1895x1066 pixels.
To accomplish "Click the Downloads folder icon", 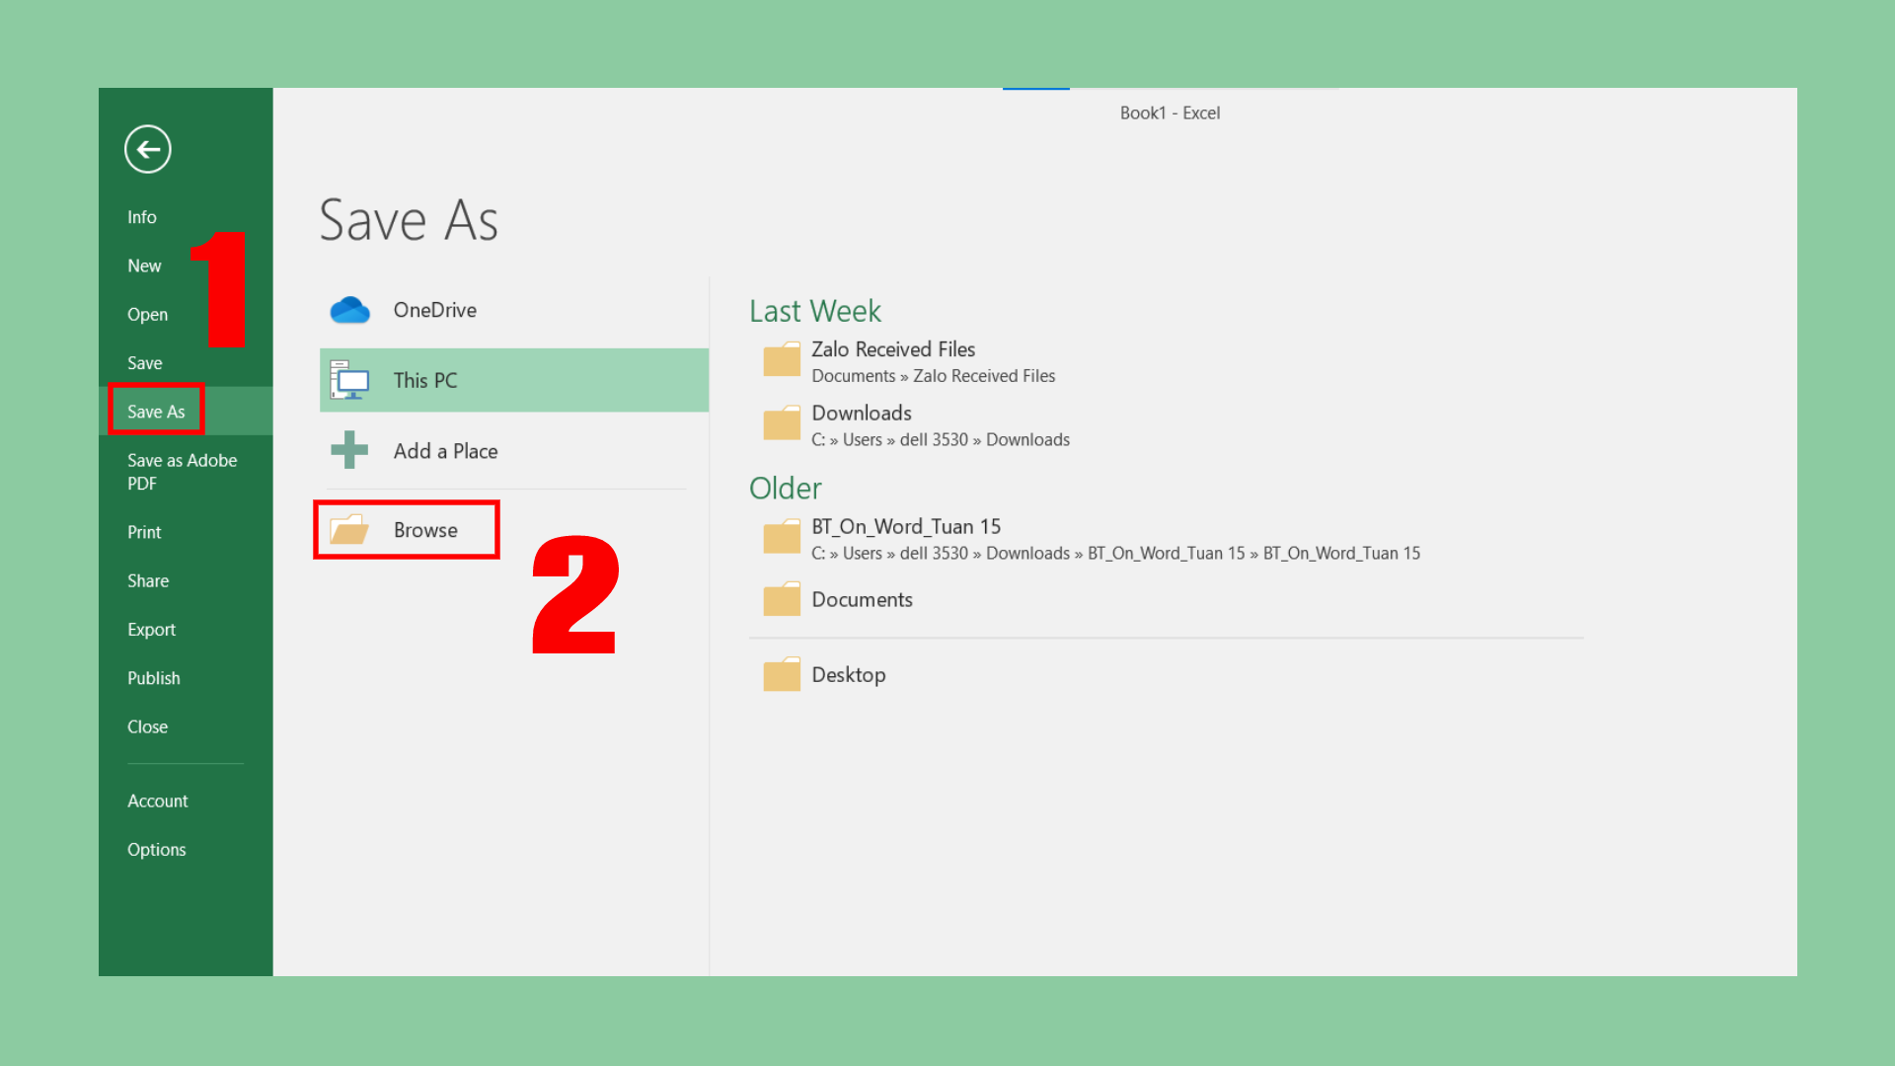I will pyautogui.click(x=782, y=423).
